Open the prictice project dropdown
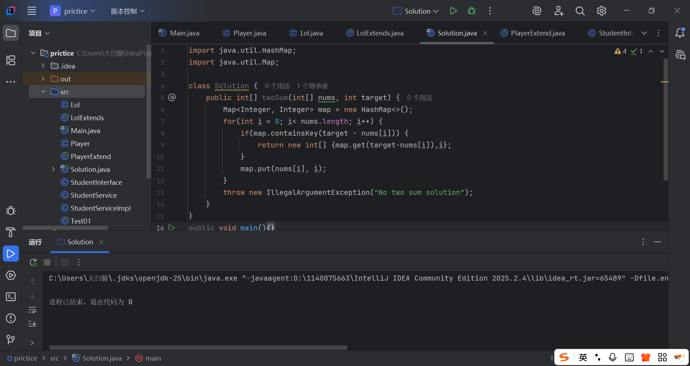Image resolution: width=690 pixels, height=366 pixels. [x=73, y=11]
